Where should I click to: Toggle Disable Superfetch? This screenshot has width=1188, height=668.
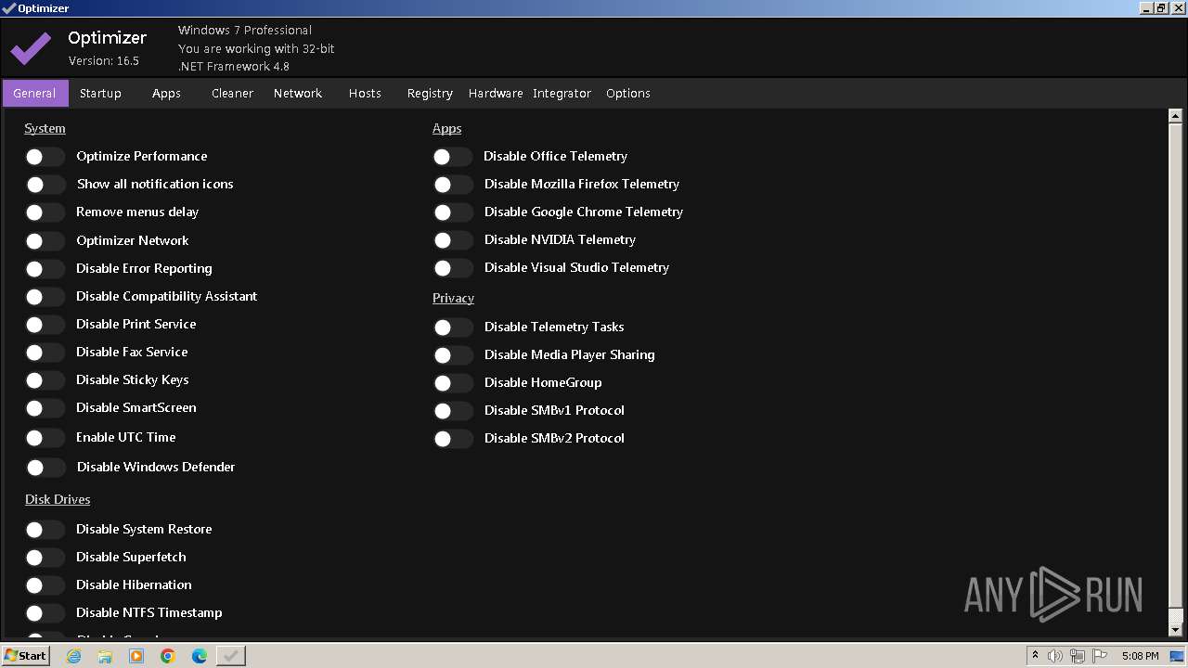(x=45, y=558)
